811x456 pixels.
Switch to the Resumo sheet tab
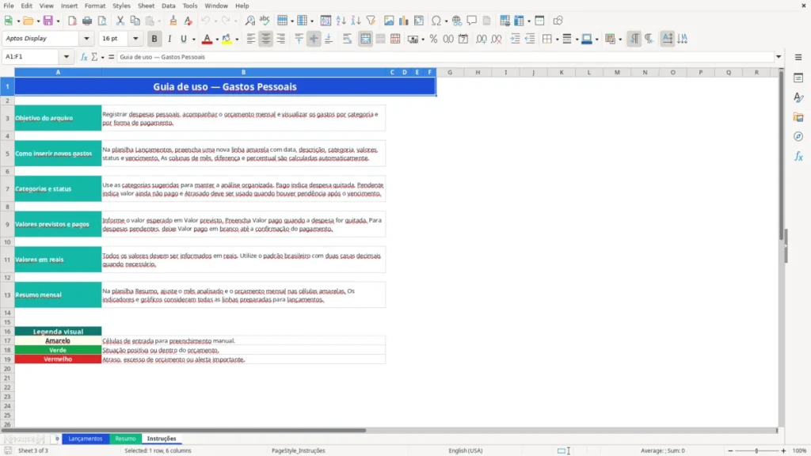click(x=125, y=439)
